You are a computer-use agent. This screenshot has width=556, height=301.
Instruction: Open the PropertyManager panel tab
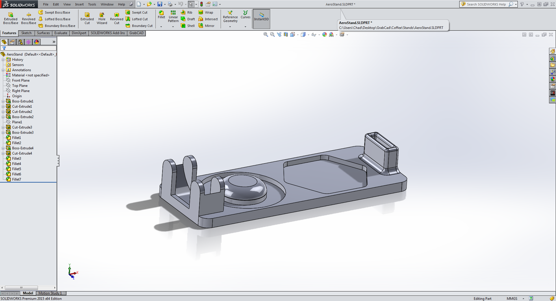[x=12, y=42]
